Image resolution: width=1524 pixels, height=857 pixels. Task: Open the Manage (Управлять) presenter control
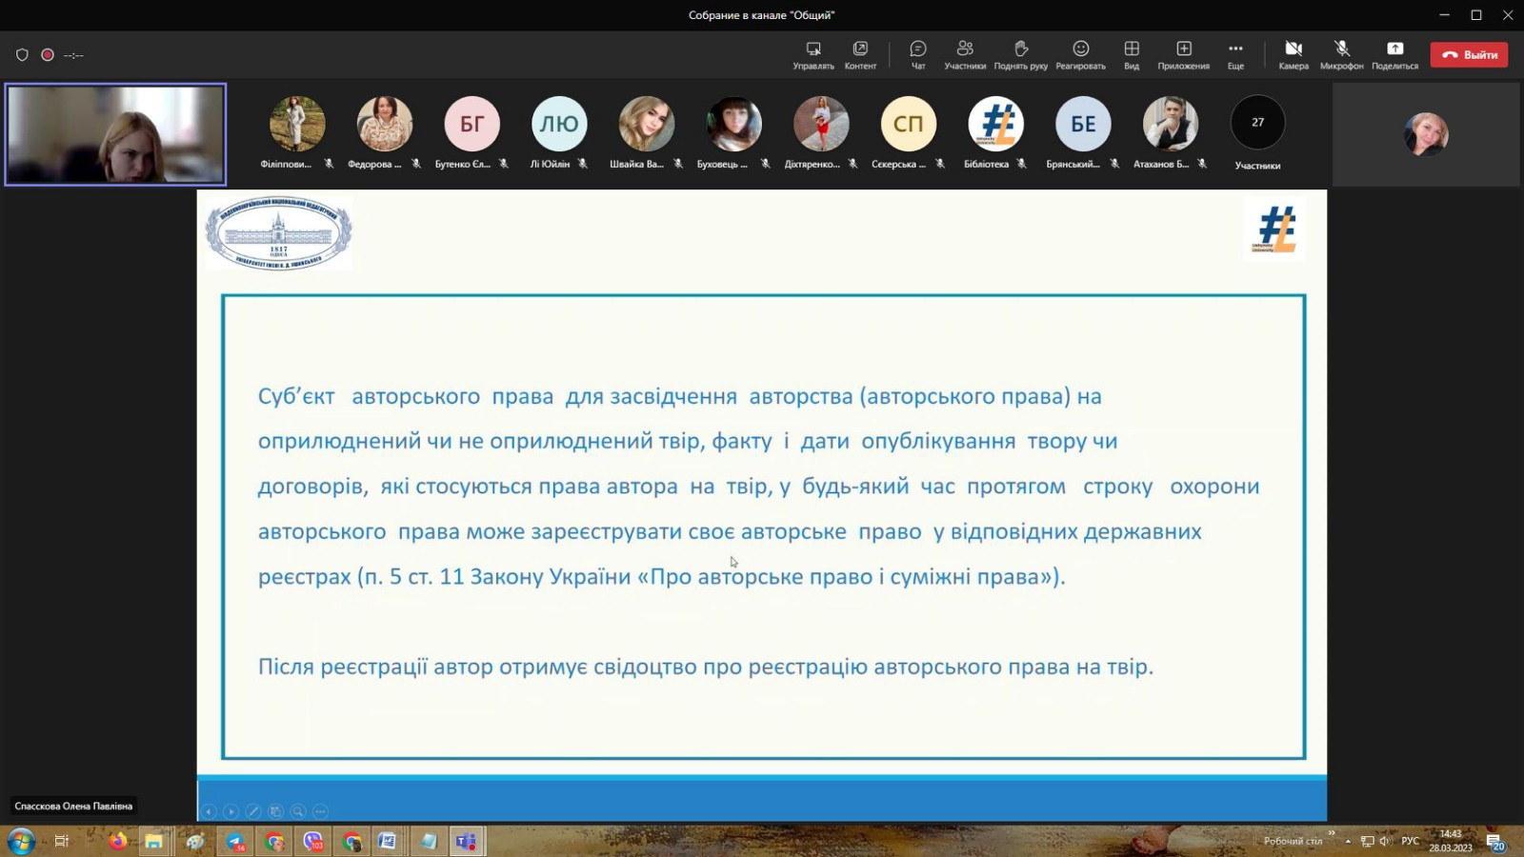[812, 54]
